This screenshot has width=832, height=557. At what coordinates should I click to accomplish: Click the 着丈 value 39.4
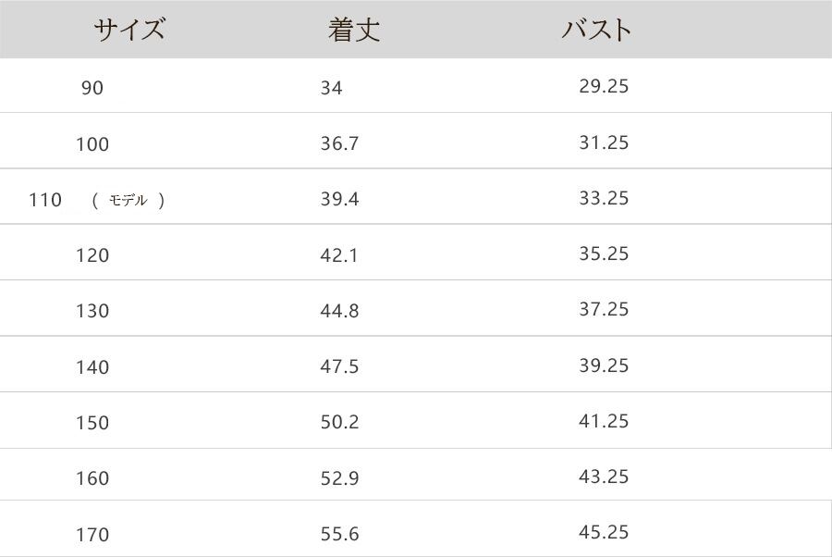(339, 200)
